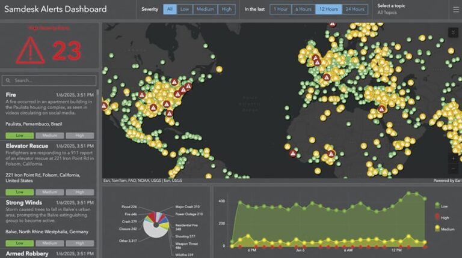Click the Power Outage 210 pie label
Image resolution: width=462 pixels, height=258 pixels.
(x=189, y=214)
